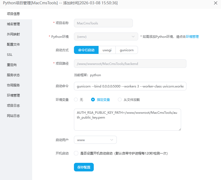This screenshot has height=180, width=221.
Task: Click the 保存配置 button
Action: [x=84, y=167]
